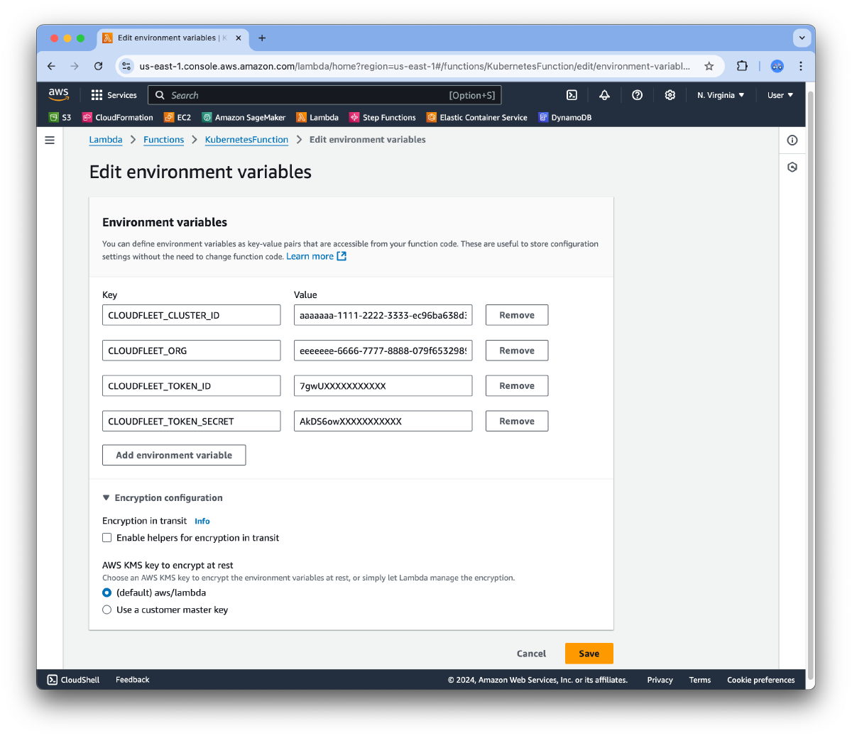Open the help question mark icon
This screenshot has width=852, height=738.
click(637, 95)
